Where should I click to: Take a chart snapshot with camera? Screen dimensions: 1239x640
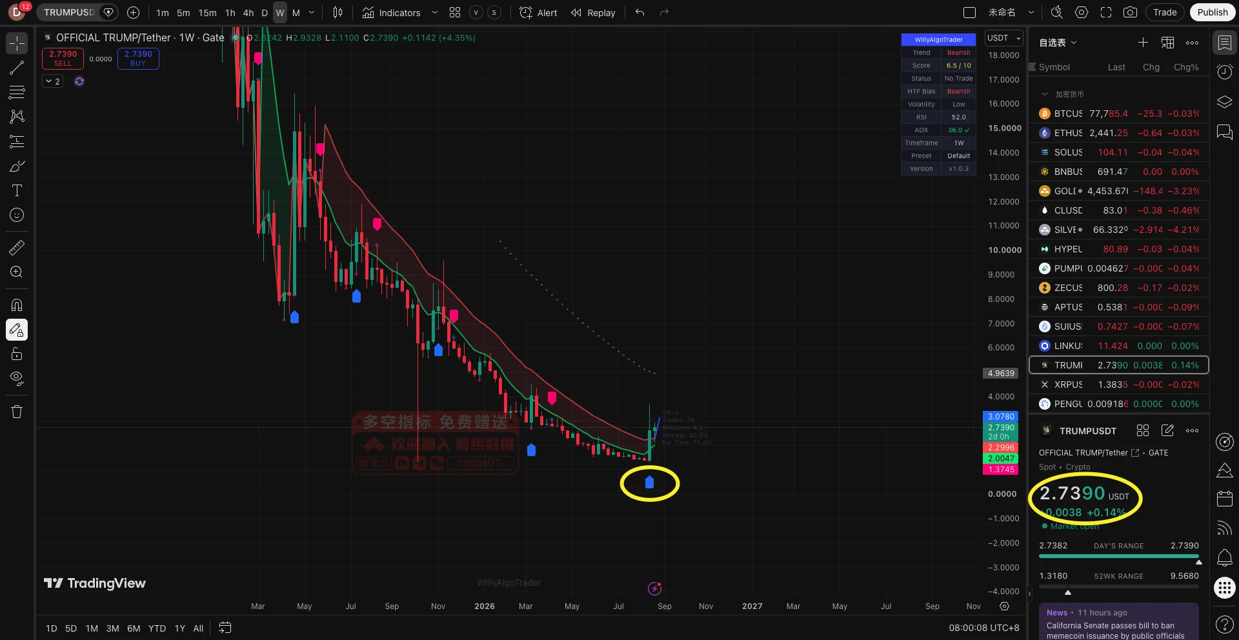point(1130,12)
